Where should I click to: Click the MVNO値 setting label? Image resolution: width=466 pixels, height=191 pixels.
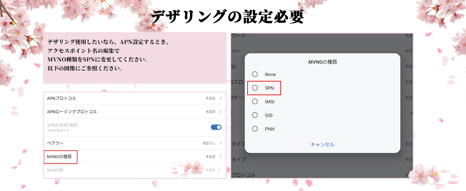point(55,170)
